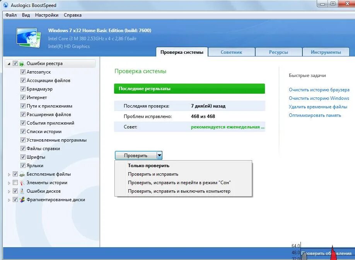355x260 pixels.
Task: Uncheck the Фрагментированные диски checkbox
Action: click(15, 200)
